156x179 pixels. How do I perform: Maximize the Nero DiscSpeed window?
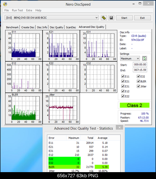140,3
